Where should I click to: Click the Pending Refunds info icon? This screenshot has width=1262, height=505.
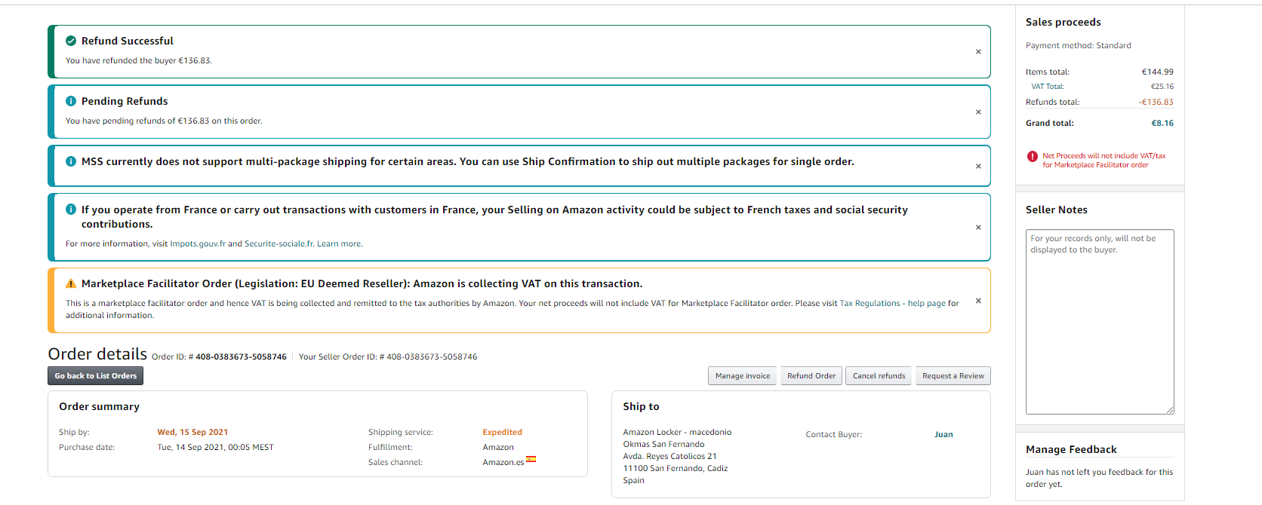71,101
